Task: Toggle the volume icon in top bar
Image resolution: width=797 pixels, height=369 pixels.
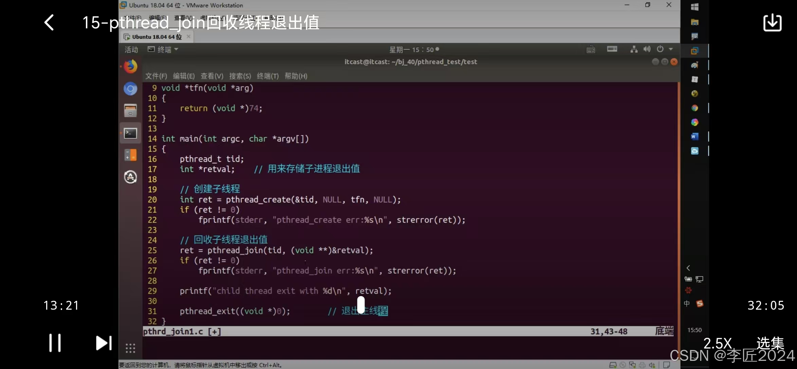Action: click(x=647, y=49)
